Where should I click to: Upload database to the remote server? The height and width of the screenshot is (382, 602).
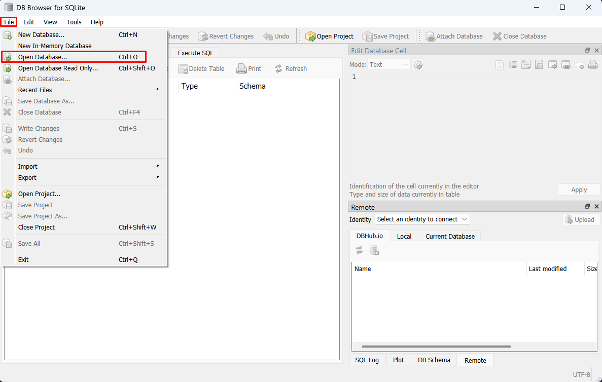click(581, 219)
